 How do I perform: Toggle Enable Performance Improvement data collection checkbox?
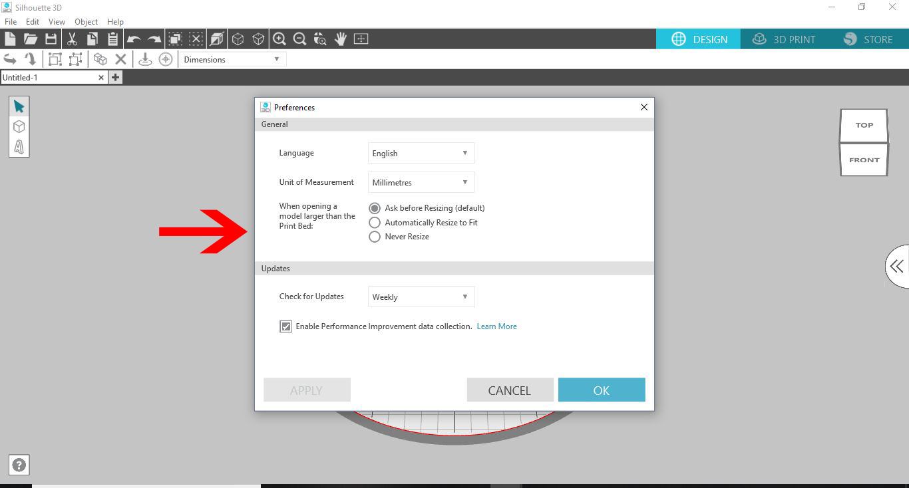285,326
